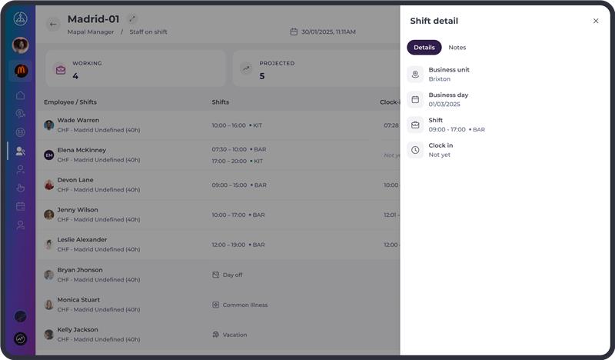Switch to the Notes tab
This screenshot has height=360, width=615.
pyautogui.click(x=457, y=48)
